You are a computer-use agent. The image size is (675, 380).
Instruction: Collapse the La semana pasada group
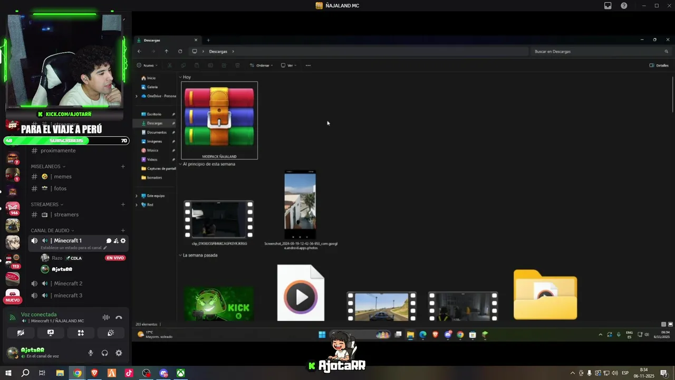point(180,255)
